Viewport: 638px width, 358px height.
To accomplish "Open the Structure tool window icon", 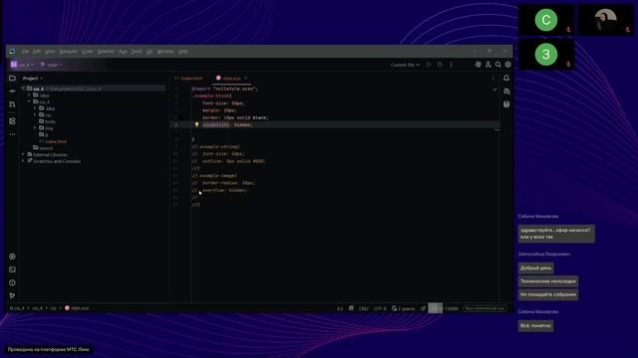I will (12, 121).
